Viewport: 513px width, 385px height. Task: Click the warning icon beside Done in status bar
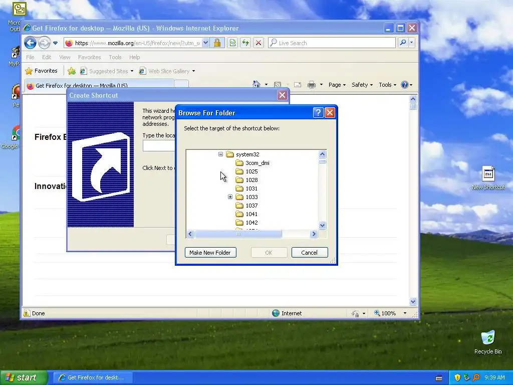[26, 313]
